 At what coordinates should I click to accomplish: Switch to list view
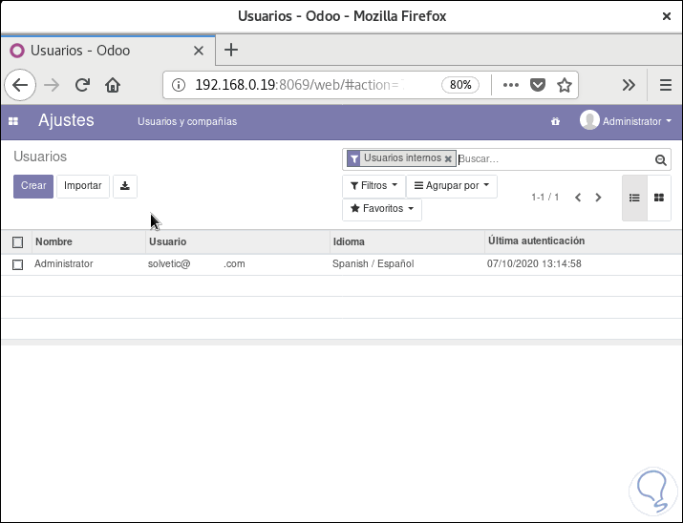634,198
